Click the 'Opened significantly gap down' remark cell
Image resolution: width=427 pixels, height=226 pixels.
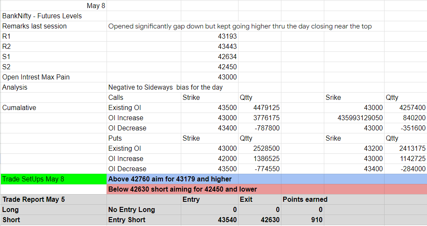[x=240, y=26]
